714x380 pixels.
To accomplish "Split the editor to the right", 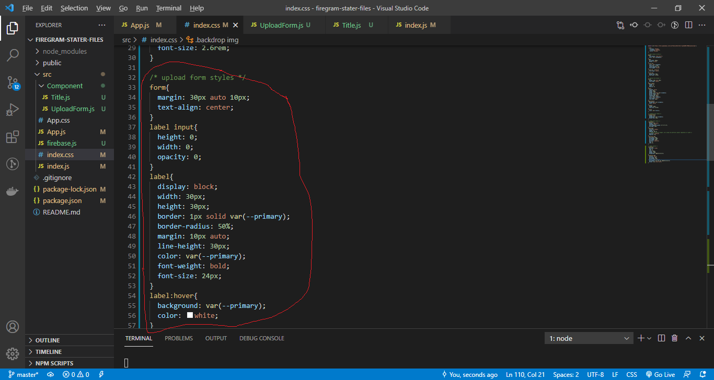I will tap(688, 25).
